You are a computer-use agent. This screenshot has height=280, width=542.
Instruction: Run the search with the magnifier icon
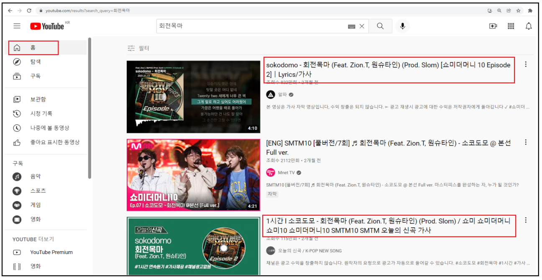pyautogui.click(x=380, y=25)
